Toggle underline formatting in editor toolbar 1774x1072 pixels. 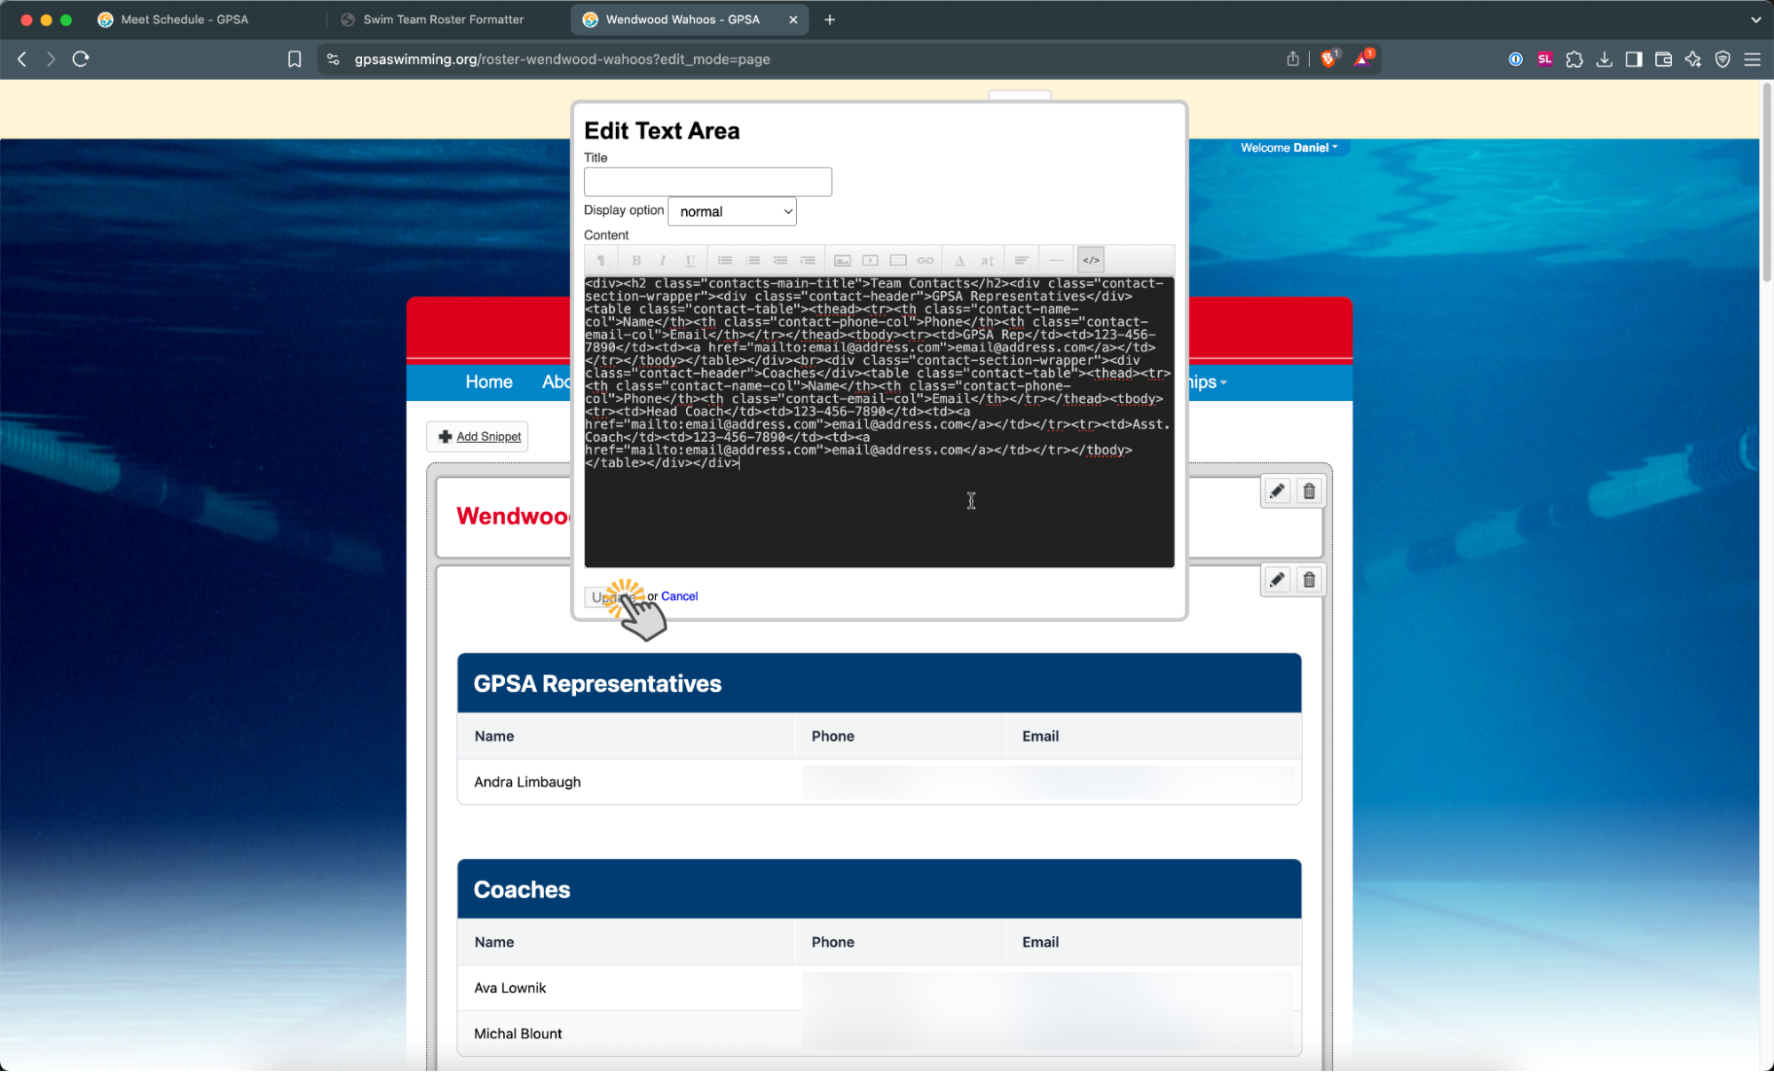click(x=690, y=260)
